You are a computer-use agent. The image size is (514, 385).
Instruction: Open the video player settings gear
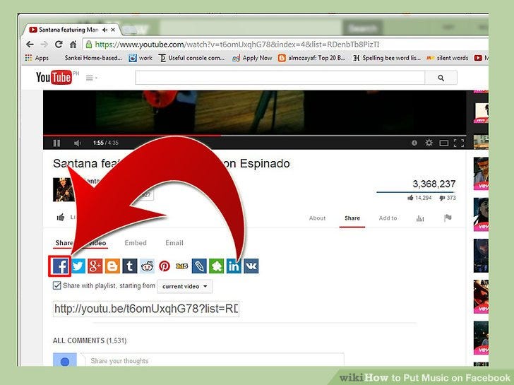(x=429, y=143)
